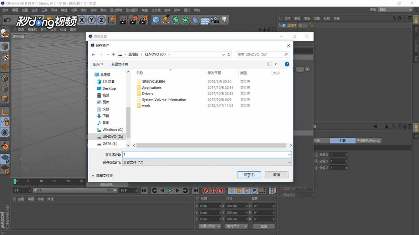
Task: Toggle Parameter P keyframe recording icon
Action: [x=254, y=191]
